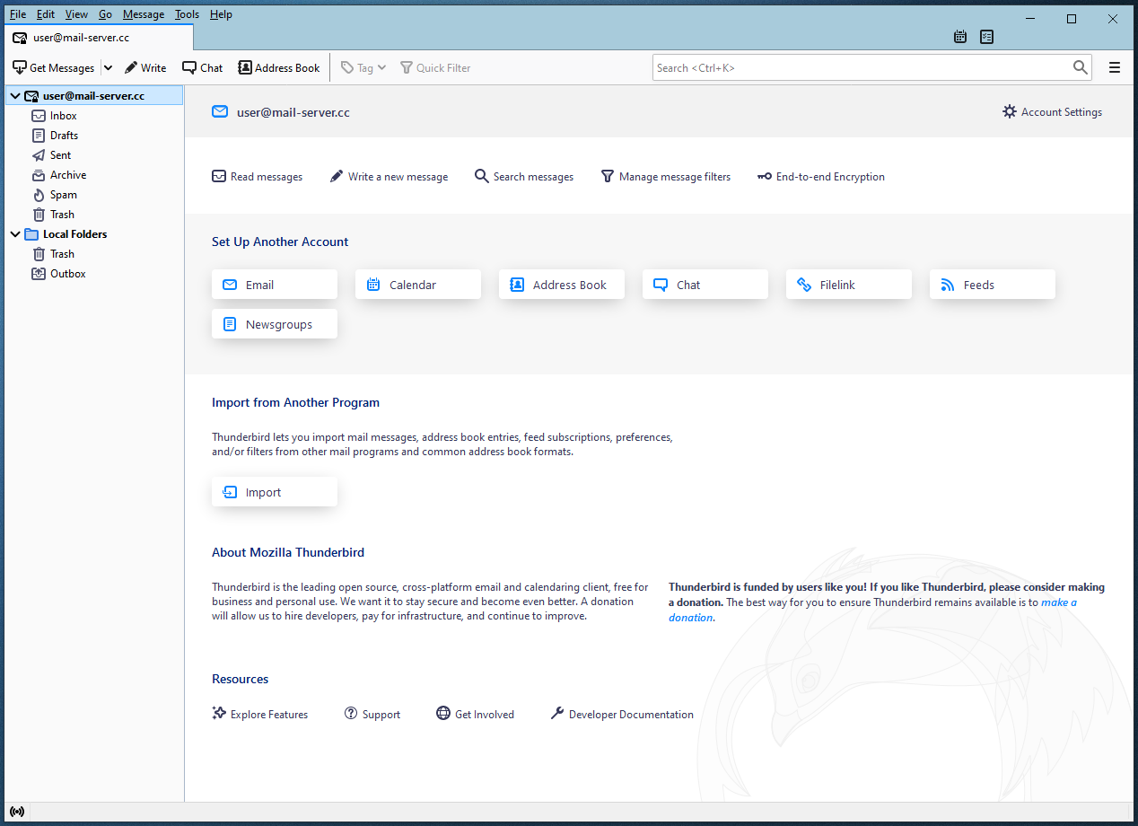Viewport: 1138px width, 826px height.
Task: Toggle the Quick Filter bar
Action: point(435,67)
